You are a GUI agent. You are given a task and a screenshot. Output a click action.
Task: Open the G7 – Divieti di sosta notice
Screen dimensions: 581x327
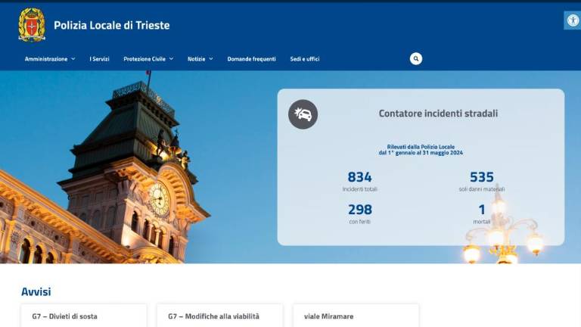click(x=64, y=316)
